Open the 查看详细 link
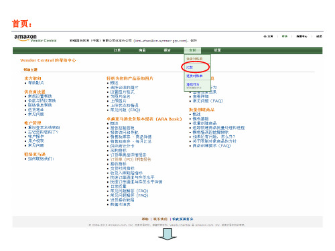The width and height of the screenshot is (335, 251). [x=200, y=96]
